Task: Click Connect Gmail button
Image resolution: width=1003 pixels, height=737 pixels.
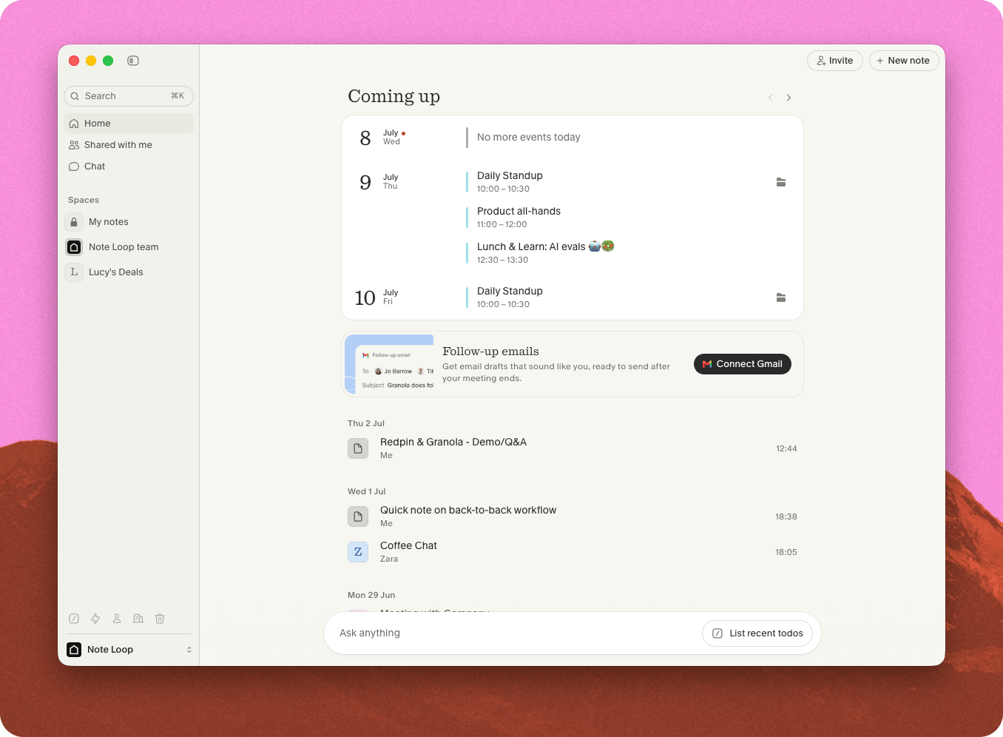Action: [x=743, y=364]
